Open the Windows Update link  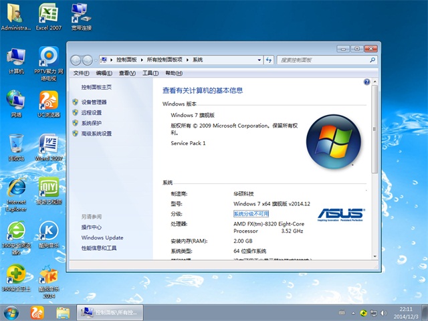click(x=102, y=237)
